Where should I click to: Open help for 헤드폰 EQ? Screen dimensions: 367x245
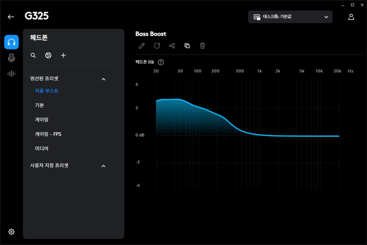(161, 62)
